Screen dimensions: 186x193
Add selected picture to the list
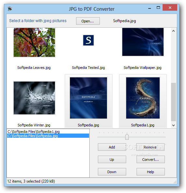(x=112, y=147)
